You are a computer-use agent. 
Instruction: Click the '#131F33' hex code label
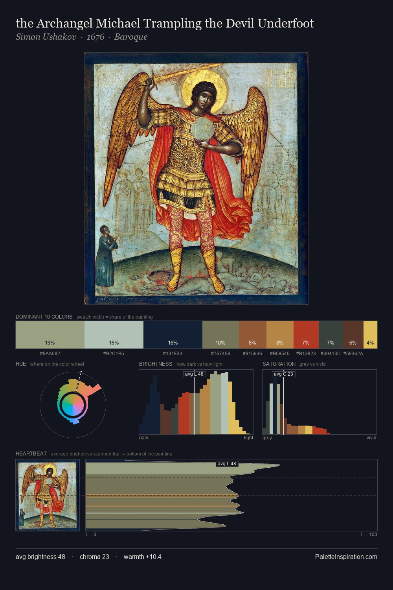[x=173, y=354]
